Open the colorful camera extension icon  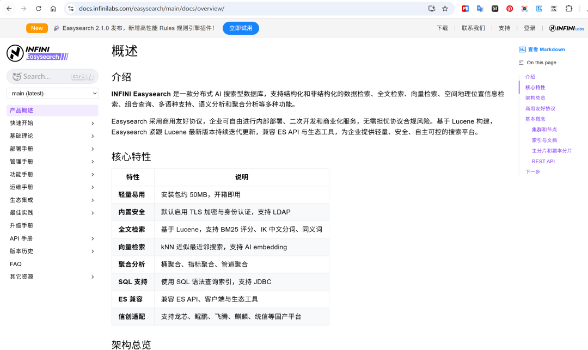[524, 9]
